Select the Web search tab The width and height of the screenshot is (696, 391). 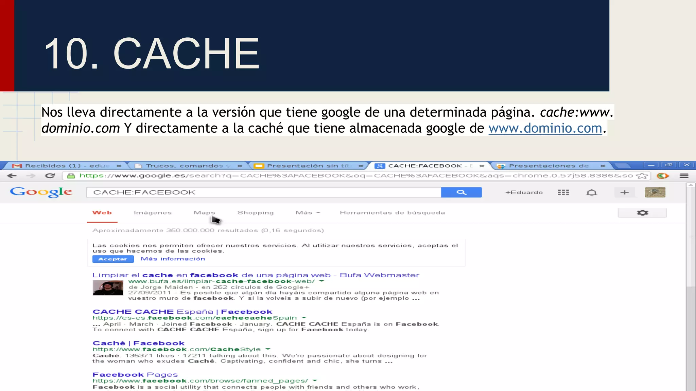point(102,213)
